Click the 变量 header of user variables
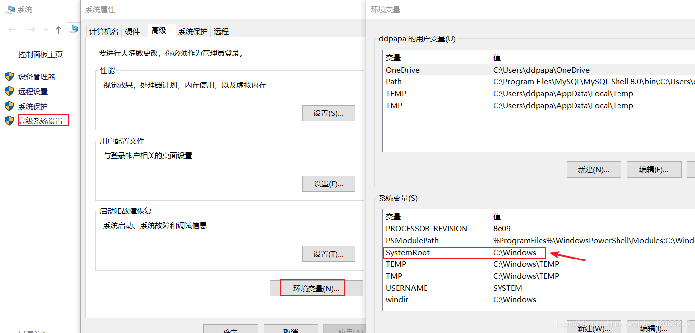The height and width of the screenshot is (333, 695). click(x=436, y=58)
